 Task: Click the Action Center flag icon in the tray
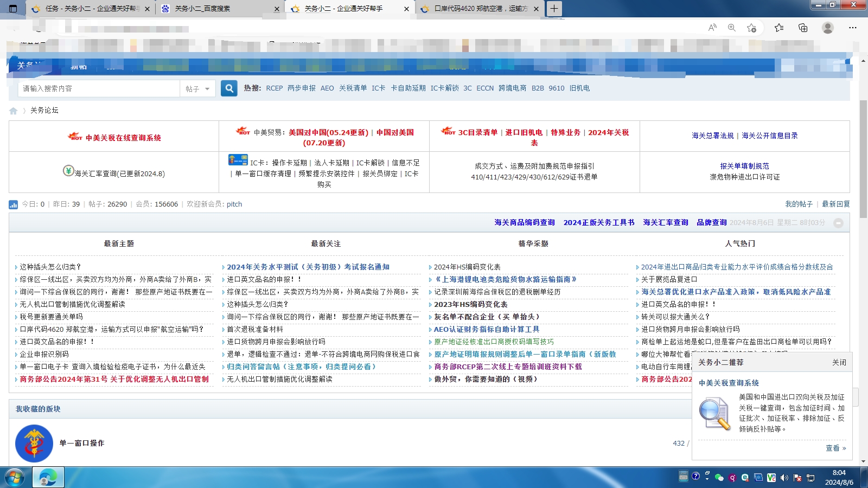click(x=797, y=478)
